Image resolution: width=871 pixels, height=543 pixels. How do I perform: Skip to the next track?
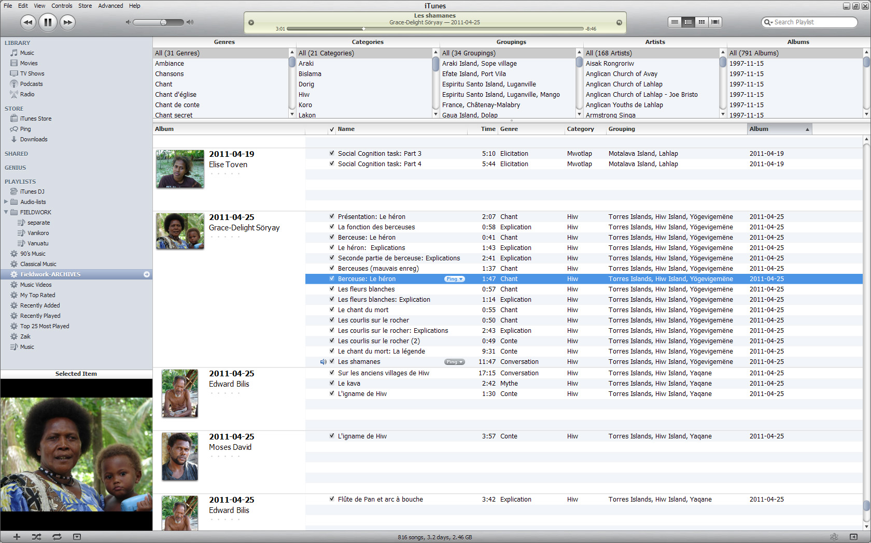click(67, 22)
